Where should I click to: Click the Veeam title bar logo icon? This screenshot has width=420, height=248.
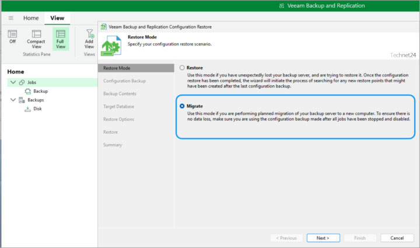(282, 6)
